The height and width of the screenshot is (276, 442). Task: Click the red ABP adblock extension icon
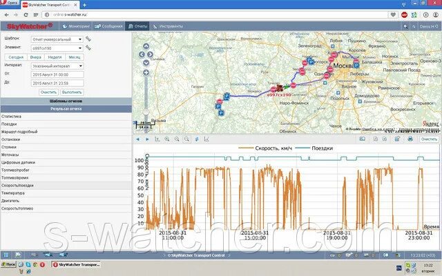point(404,15)
